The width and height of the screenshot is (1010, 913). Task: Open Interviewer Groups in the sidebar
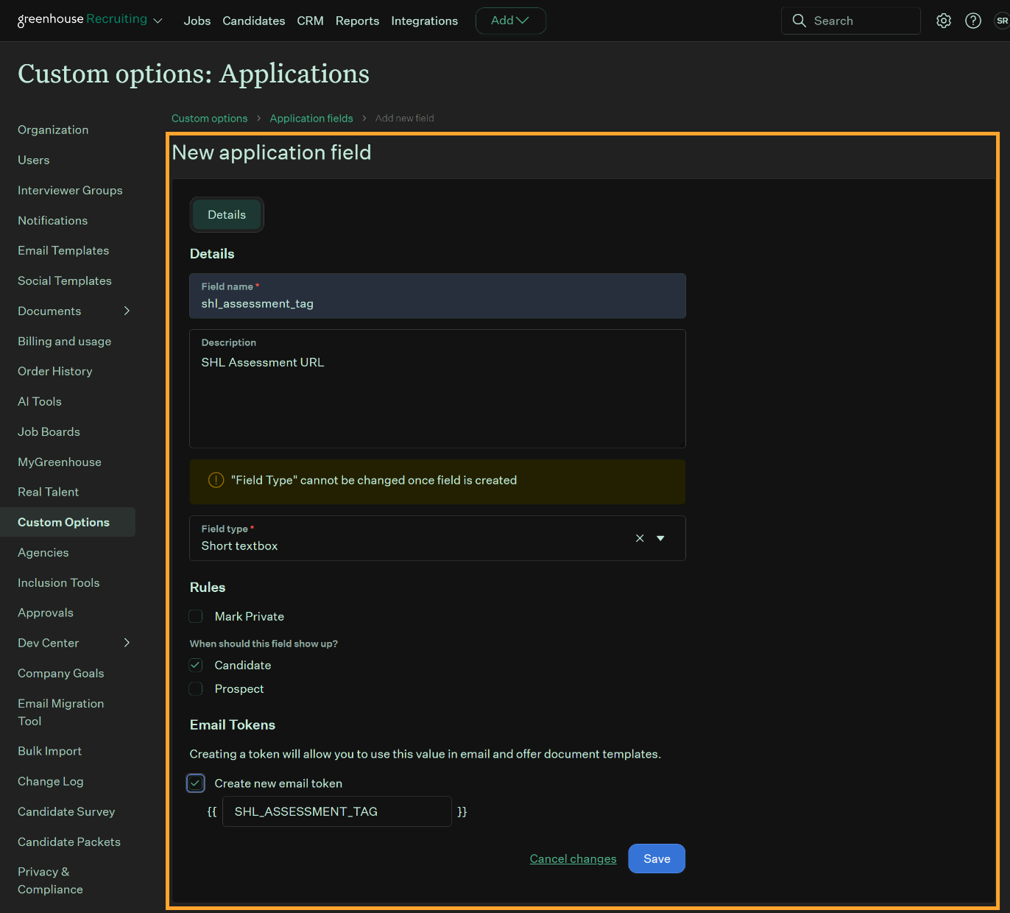[x=70, y=190]
